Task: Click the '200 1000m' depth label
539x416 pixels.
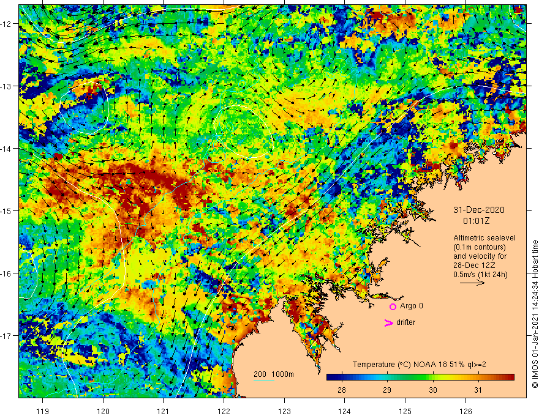Action: click(x=274, y=374)
